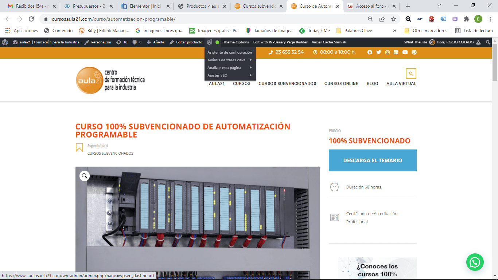Open the LinkedIn social icon
The width and height of the screenshot is (498, 280).
396,52
